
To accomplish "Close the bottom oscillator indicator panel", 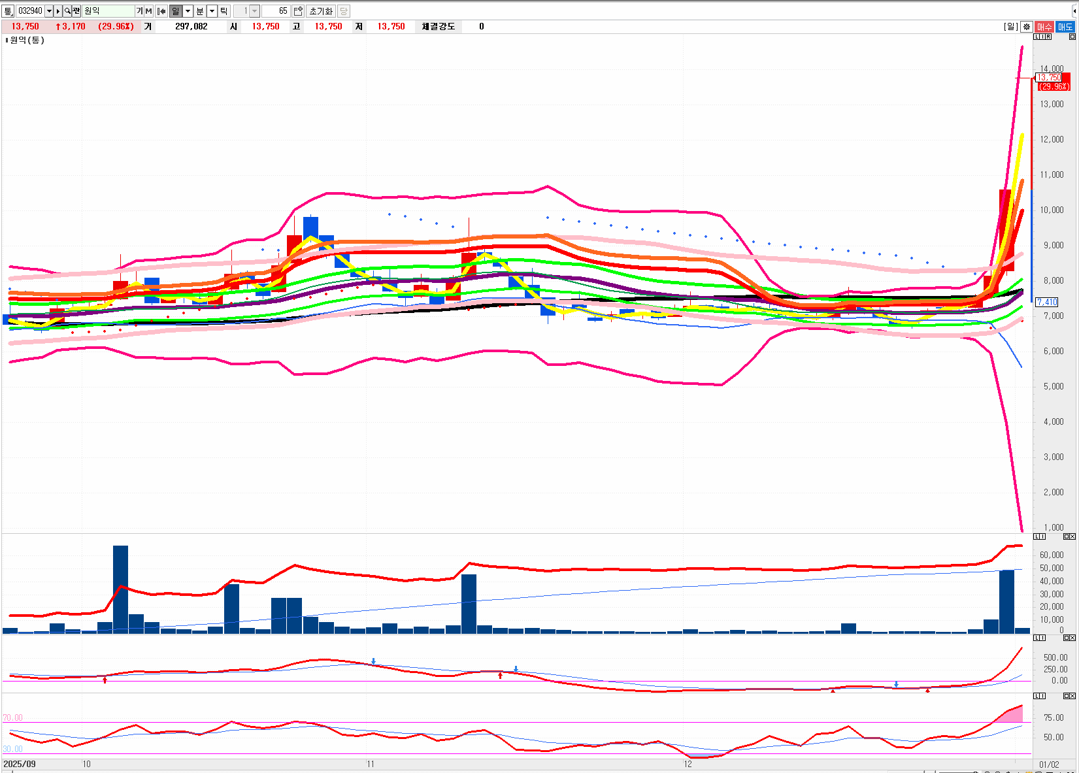I will (1072, 696).
